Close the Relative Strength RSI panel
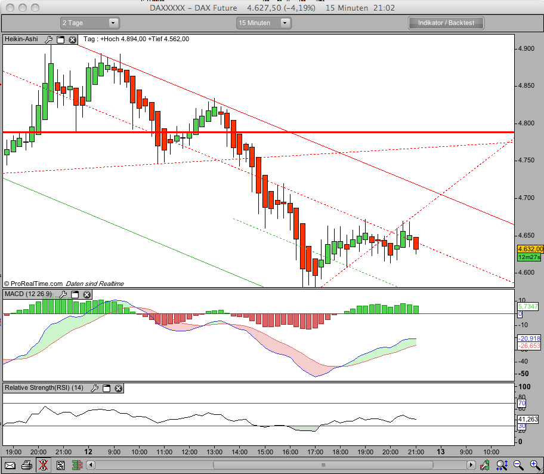This screenshot has height=474, width=544. coord(118,388)
